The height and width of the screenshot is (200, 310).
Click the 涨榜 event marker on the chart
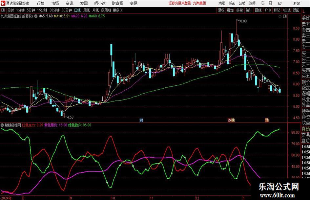pyautogui.click(x=231, y=120)
